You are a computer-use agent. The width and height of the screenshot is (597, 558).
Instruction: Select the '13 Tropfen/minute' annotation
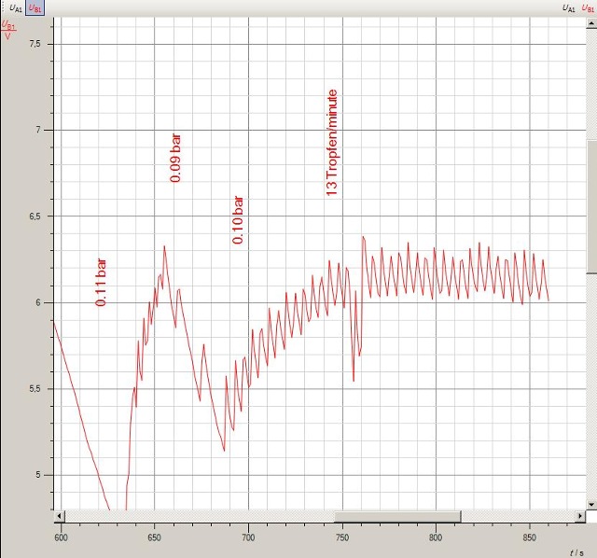(332, 143)
